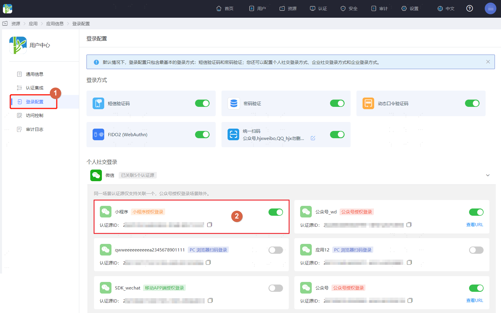Click the help question mark icon
Screen dimensions: 501x313
469,8
